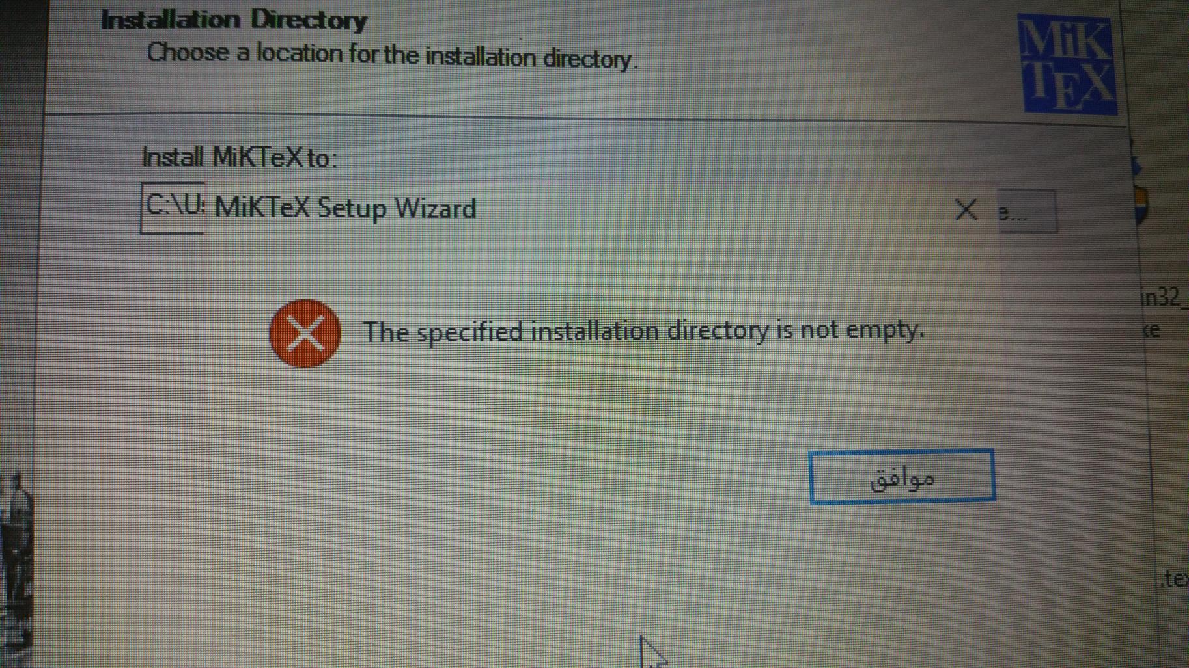This screenshot has height=668, width=1189.
Task: Focus the install path field starting with C:\U
Action: [173, 207]
